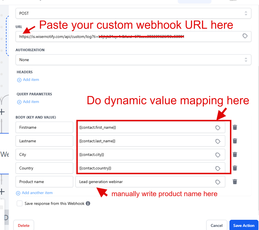The width and height of the screenshot is (259, 230).
Task: Click the Delete button
Action: [24, 225]
